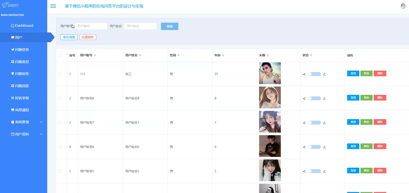
Task: Click share icon in 用户账号8 row
Action: click(304, 98)
